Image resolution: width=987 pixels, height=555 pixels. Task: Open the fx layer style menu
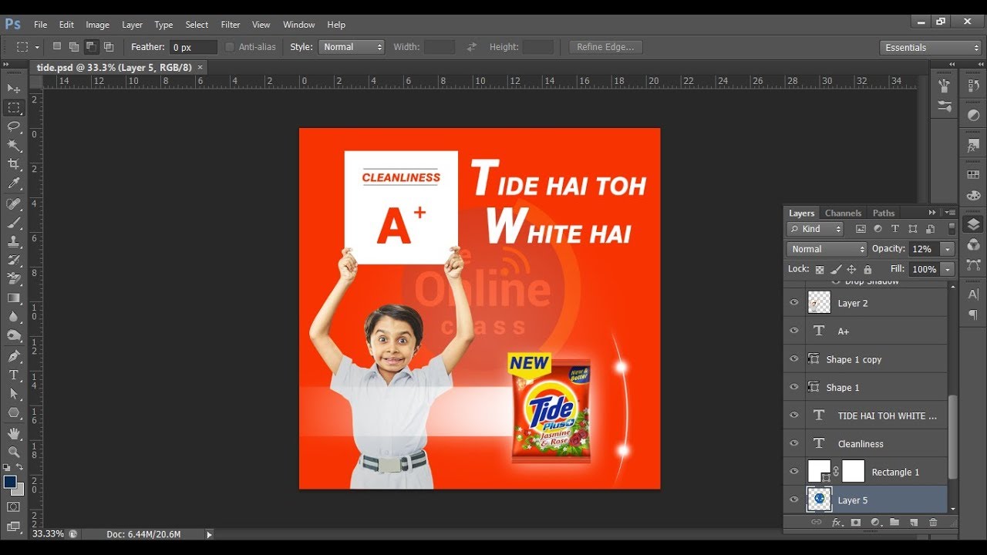click(x=837, y=523)
